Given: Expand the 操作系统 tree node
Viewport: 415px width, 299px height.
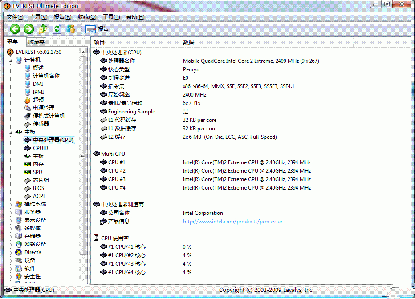Looking at the screenshot, I should [11, 205].
